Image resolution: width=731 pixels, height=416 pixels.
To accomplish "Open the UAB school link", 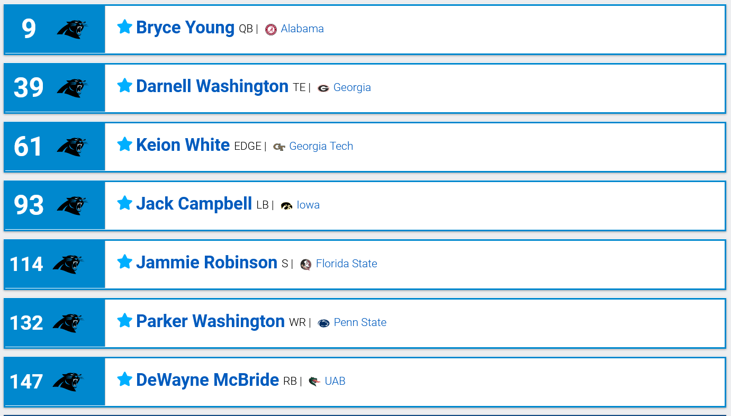I will [335, 381].
